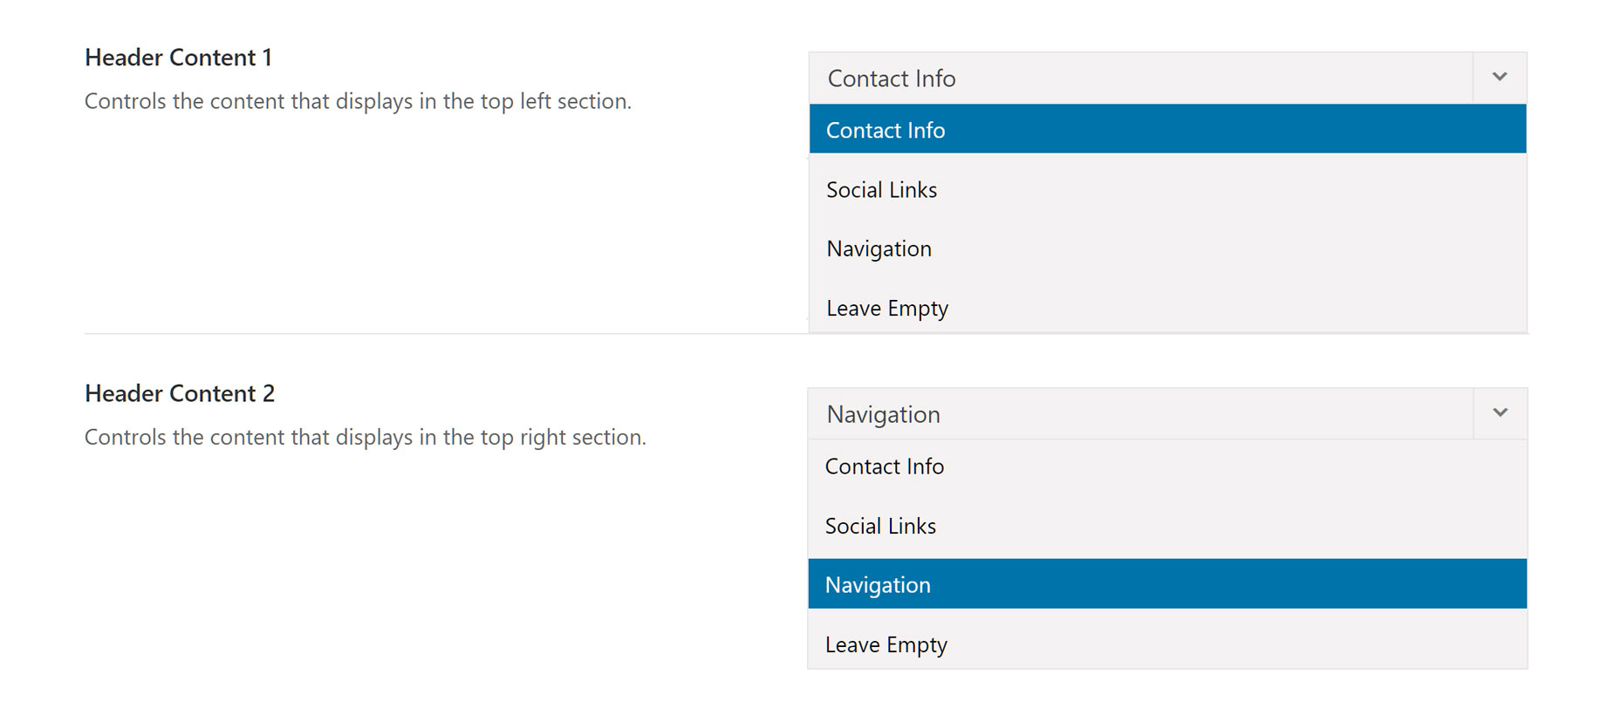The image size is (1614, 715).
Task: Pick Social Links in the Header Content 2 list
Action: 1168,526
